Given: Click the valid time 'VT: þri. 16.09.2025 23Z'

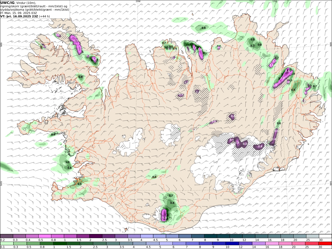Looking at the screenshot, I should tap(19, 16).
